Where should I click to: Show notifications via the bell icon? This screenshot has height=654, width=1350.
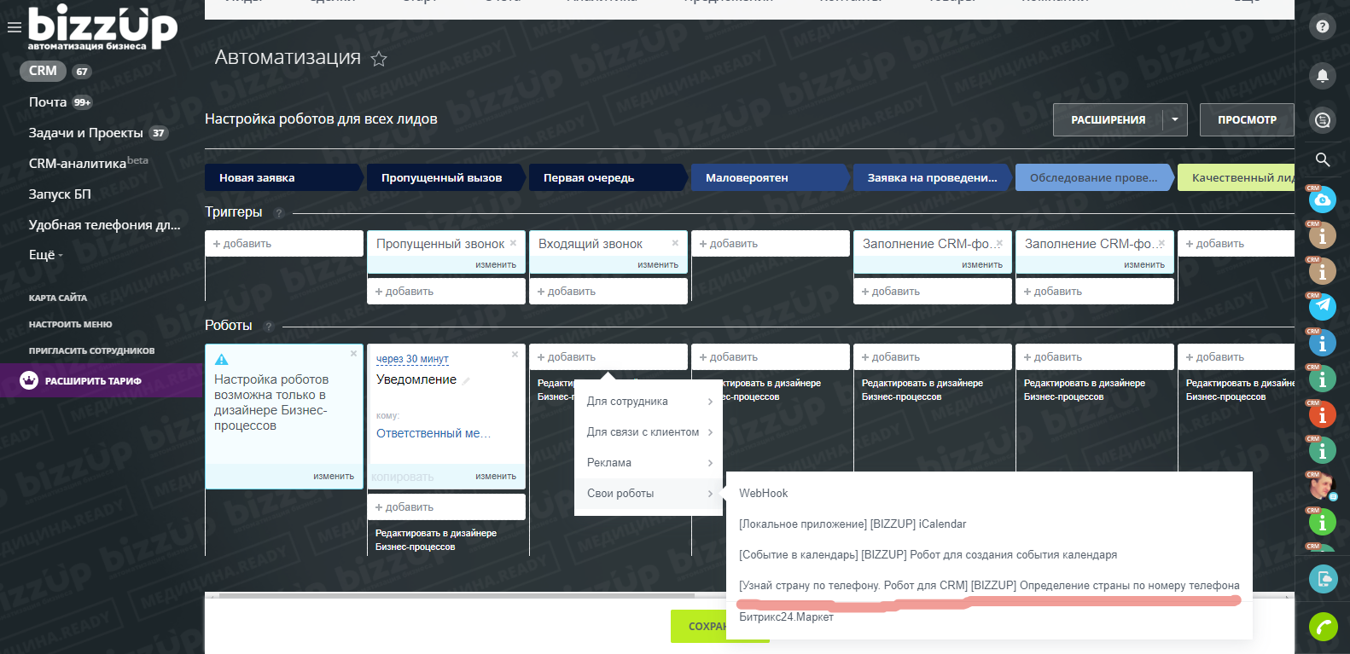pos(1322,76)
